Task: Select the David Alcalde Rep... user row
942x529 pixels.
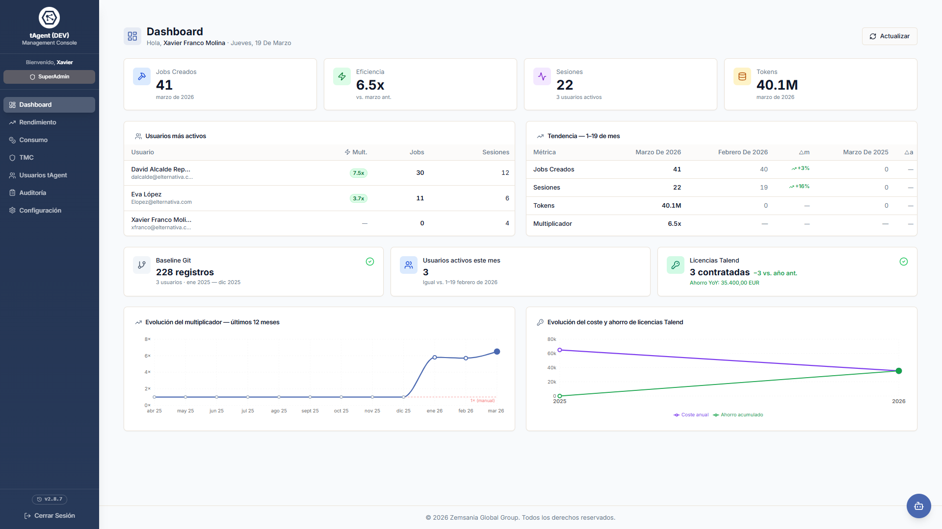Action: click(319, 173)
